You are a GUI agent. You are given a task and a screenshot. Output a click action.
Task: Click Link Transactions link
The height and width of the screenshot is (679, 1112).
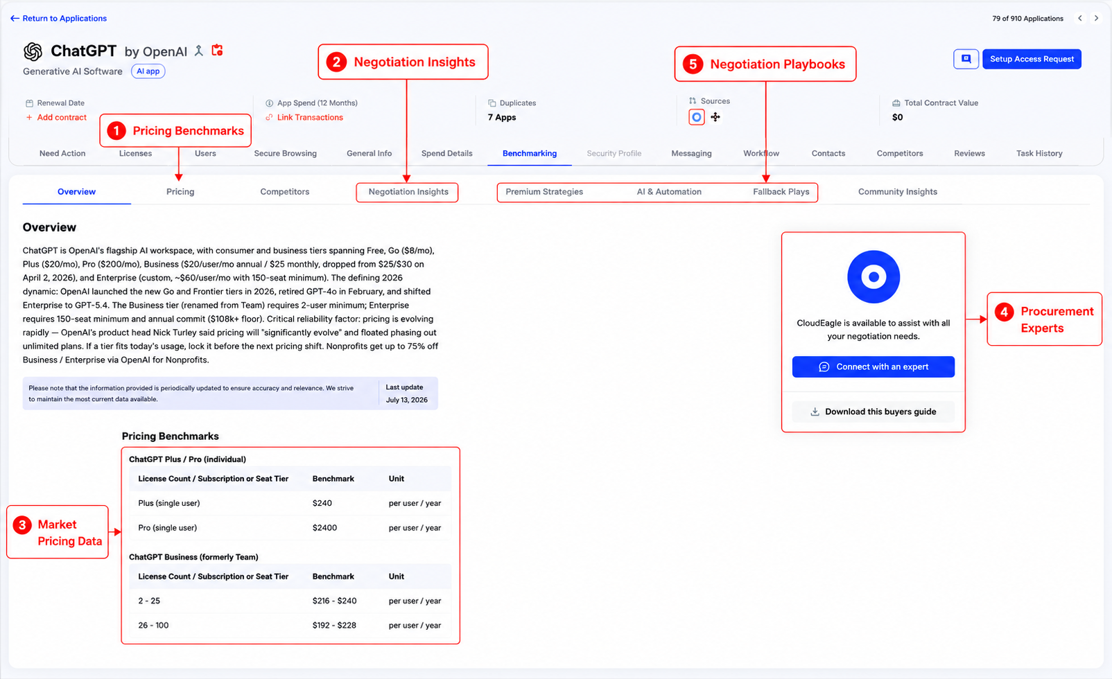pyautogui.click(x=304, y=118)
